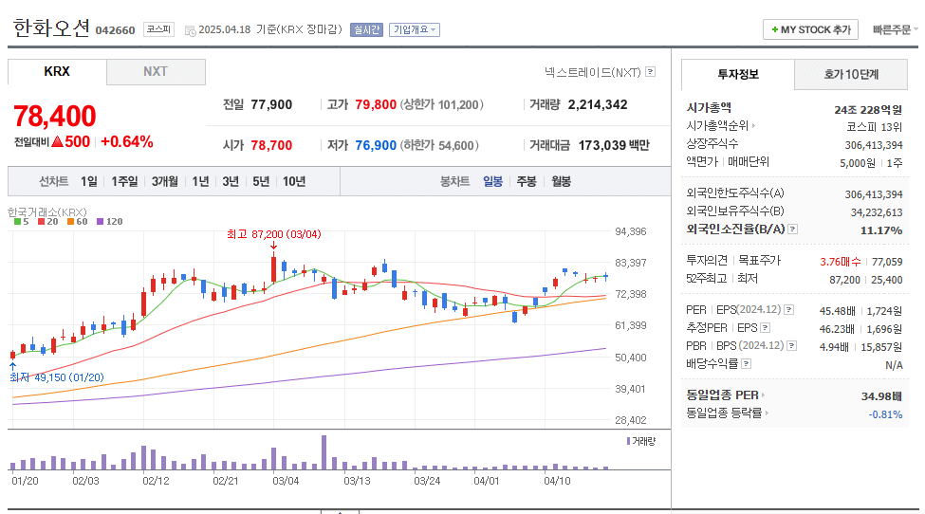Click the 저가 76,900 value
Viewport: 925px width, 514px height.
376,146
